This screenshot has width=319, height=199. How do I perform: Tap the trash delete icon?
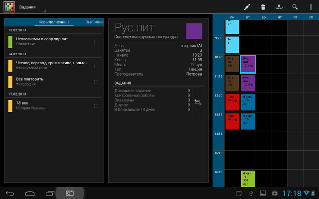pos(263,7)
